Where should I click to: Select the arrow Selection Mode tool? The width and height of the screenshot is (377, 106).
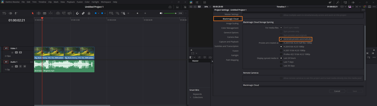click(x=33, y=13)
